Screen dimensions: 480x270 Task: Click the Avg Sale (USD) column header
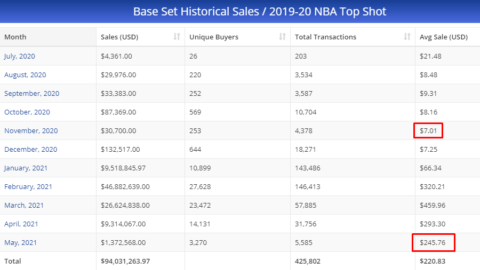click(447, 37)
